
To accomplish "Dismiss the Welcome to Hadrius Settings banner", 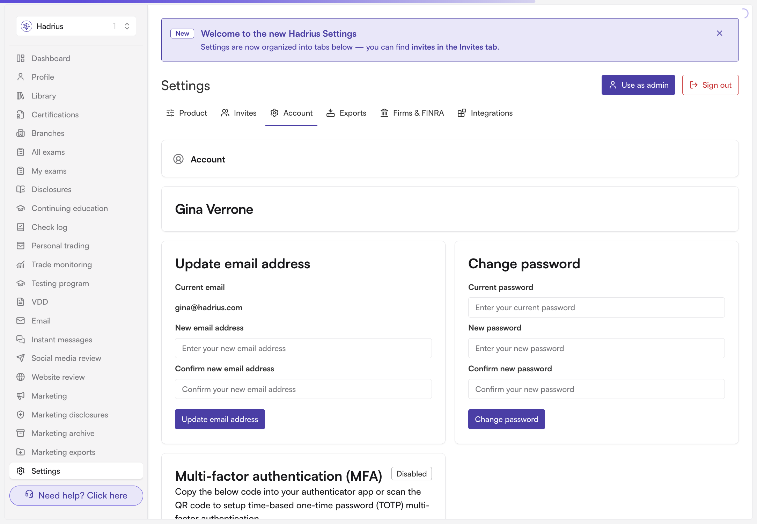I will click(719, 33).
